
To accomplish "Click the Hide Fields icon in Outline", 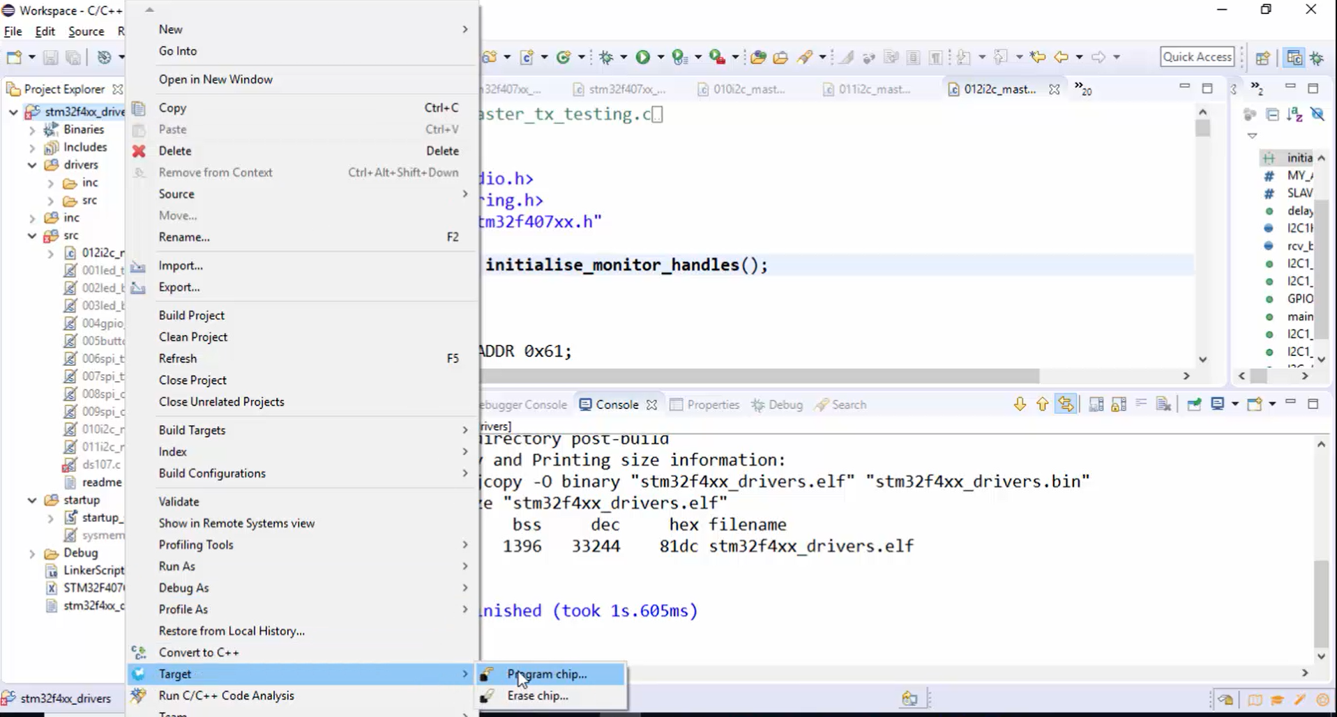I will [x=1317, y=114].
